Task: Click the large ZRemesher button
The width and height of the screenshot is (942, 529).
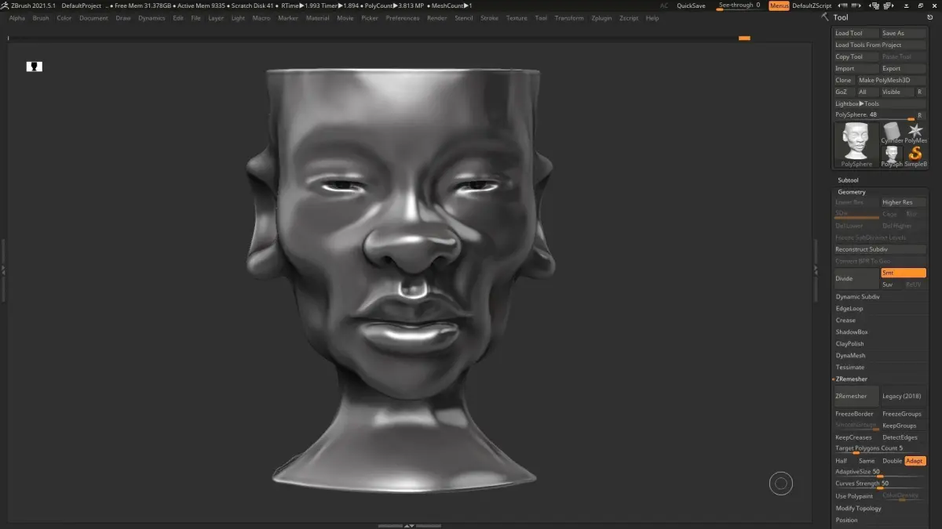Action: click(x=856, y=397)
